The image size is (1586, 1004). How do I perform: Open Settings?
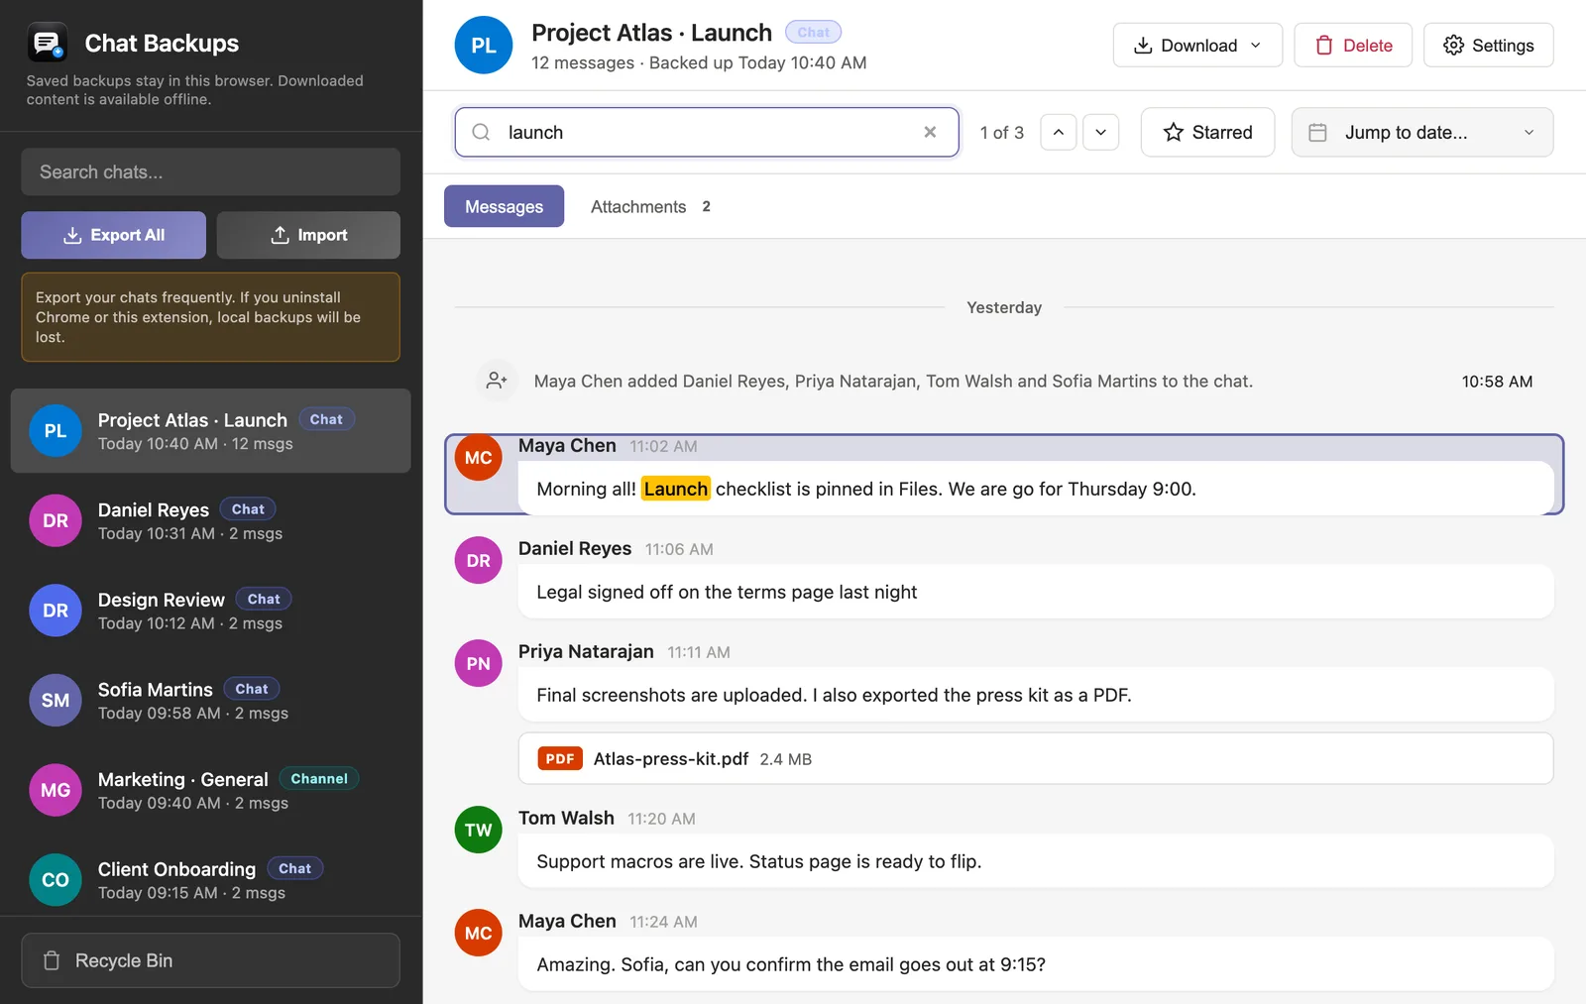[1488, 45]
